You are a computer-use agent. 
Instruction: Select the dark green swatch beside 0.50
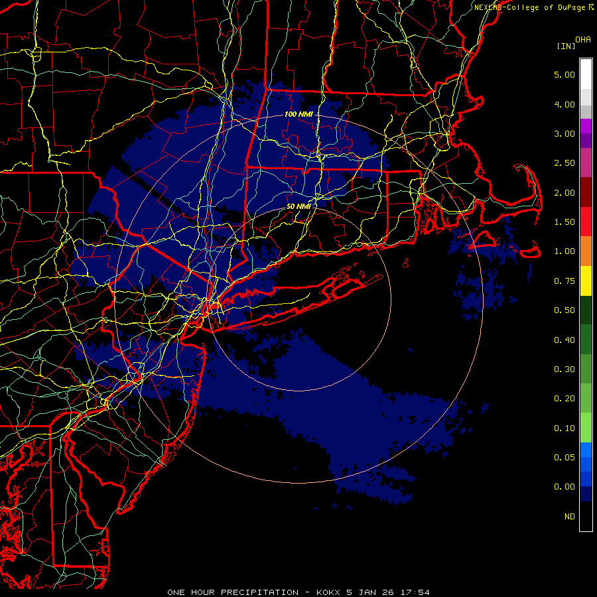(x=586, y=310)
